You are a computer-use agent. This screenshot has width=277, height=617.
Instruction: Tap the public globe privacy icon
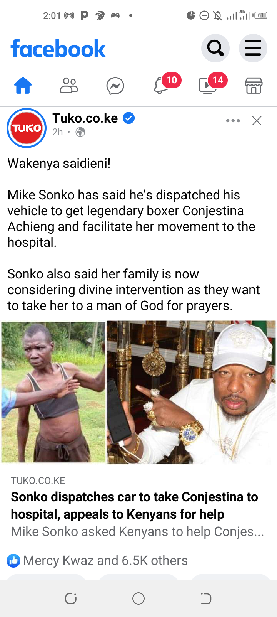click(x=80, y=132)
